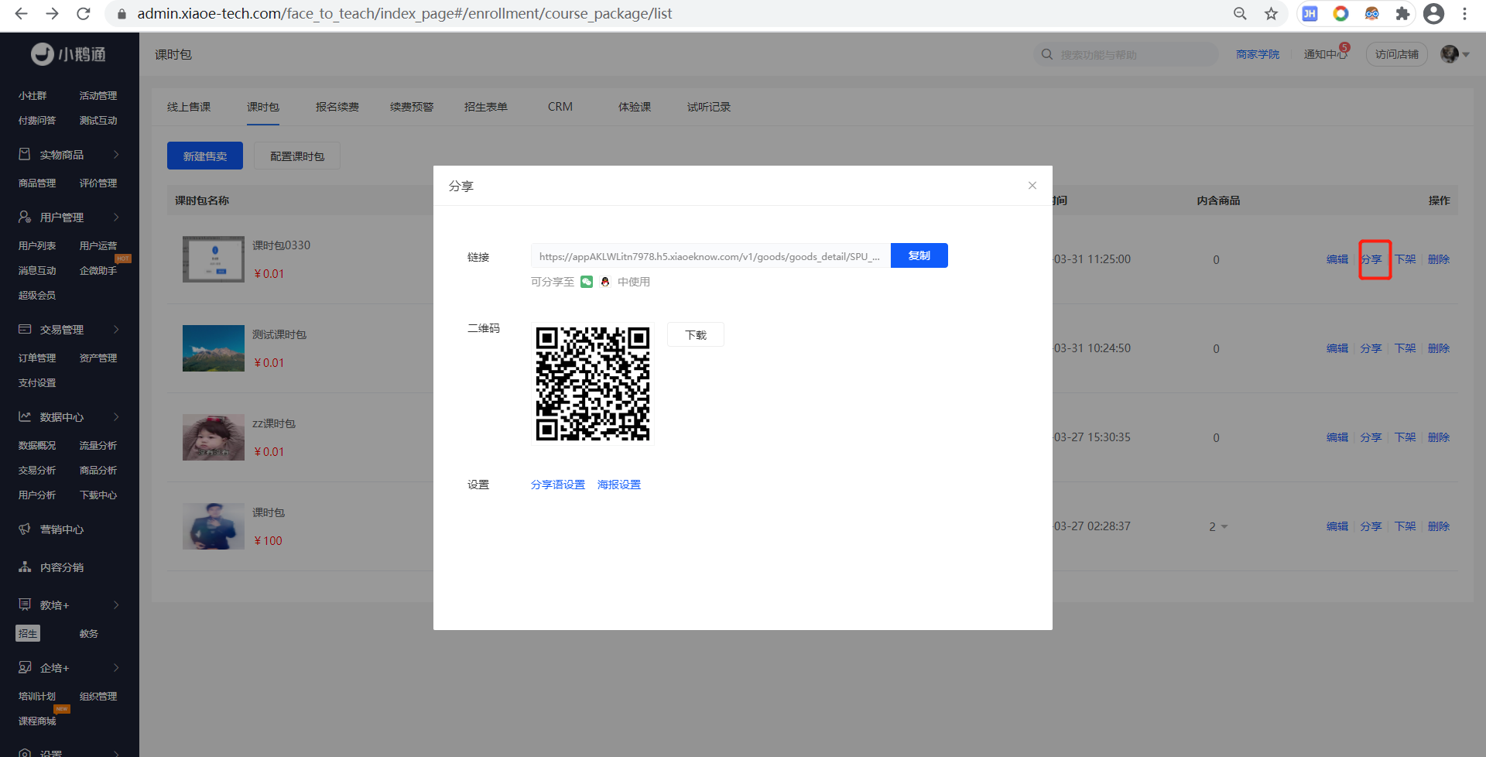Open the Chrome profile avatar

1433,14
